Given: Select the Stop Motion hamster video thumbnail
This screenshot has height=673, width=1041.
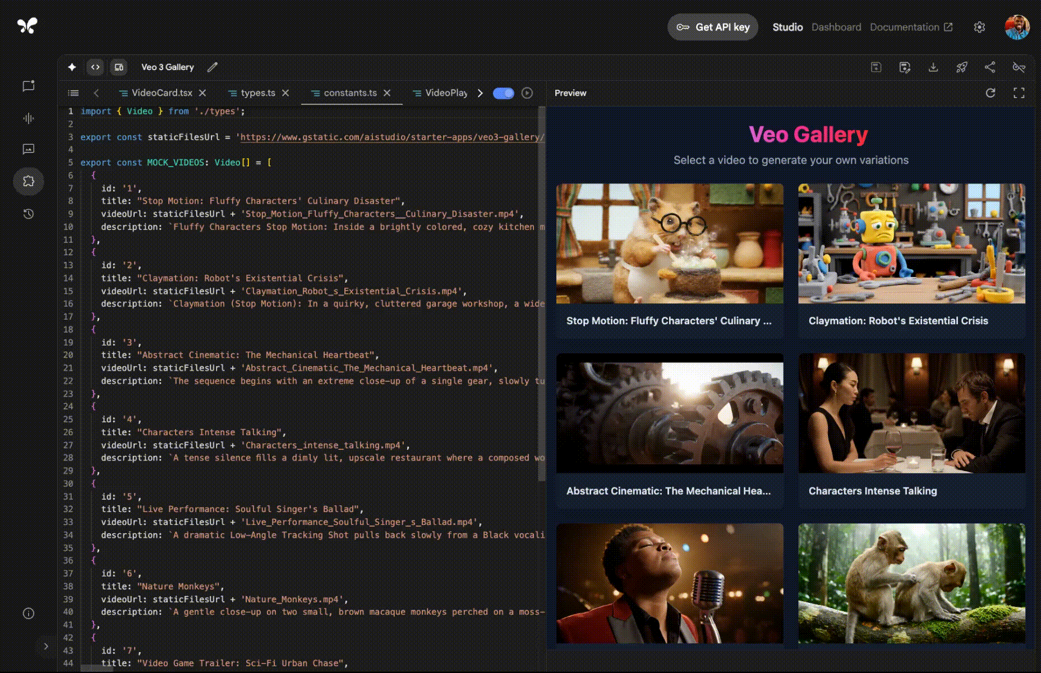Looking at the screenshot, I should (670, 243).
